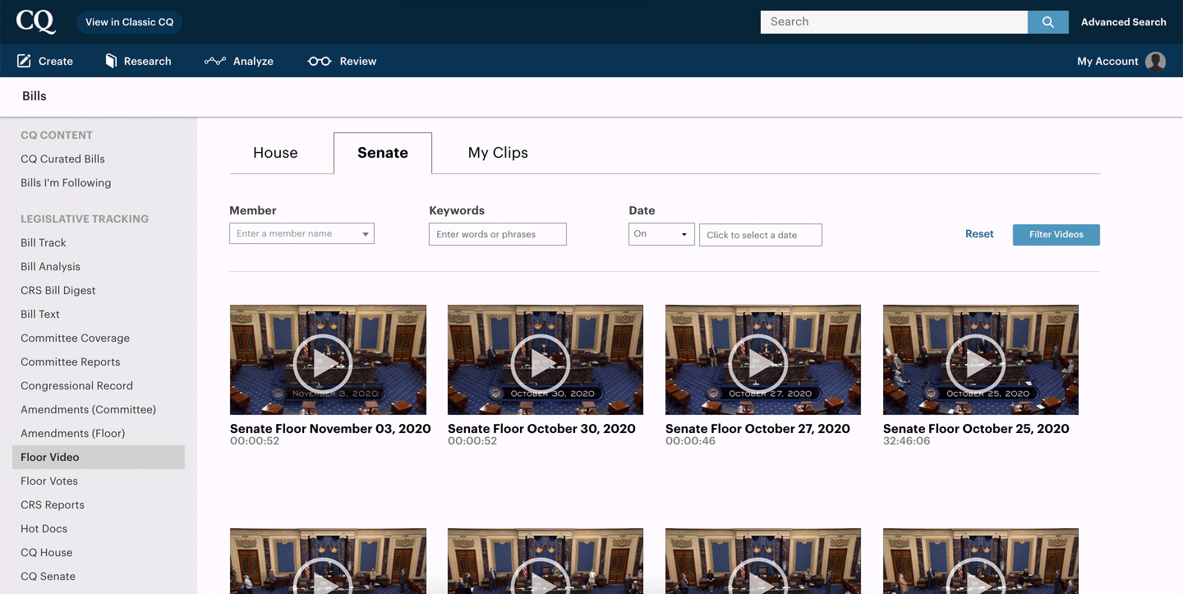
Task: Open Committee Coverage
Action: click(x=75, y=338)
